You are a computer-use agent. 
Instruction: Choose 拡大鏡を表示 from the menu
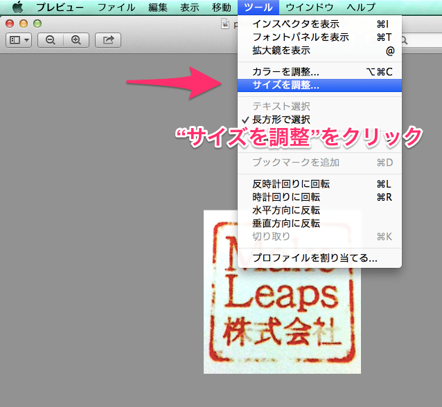(319, 51)
